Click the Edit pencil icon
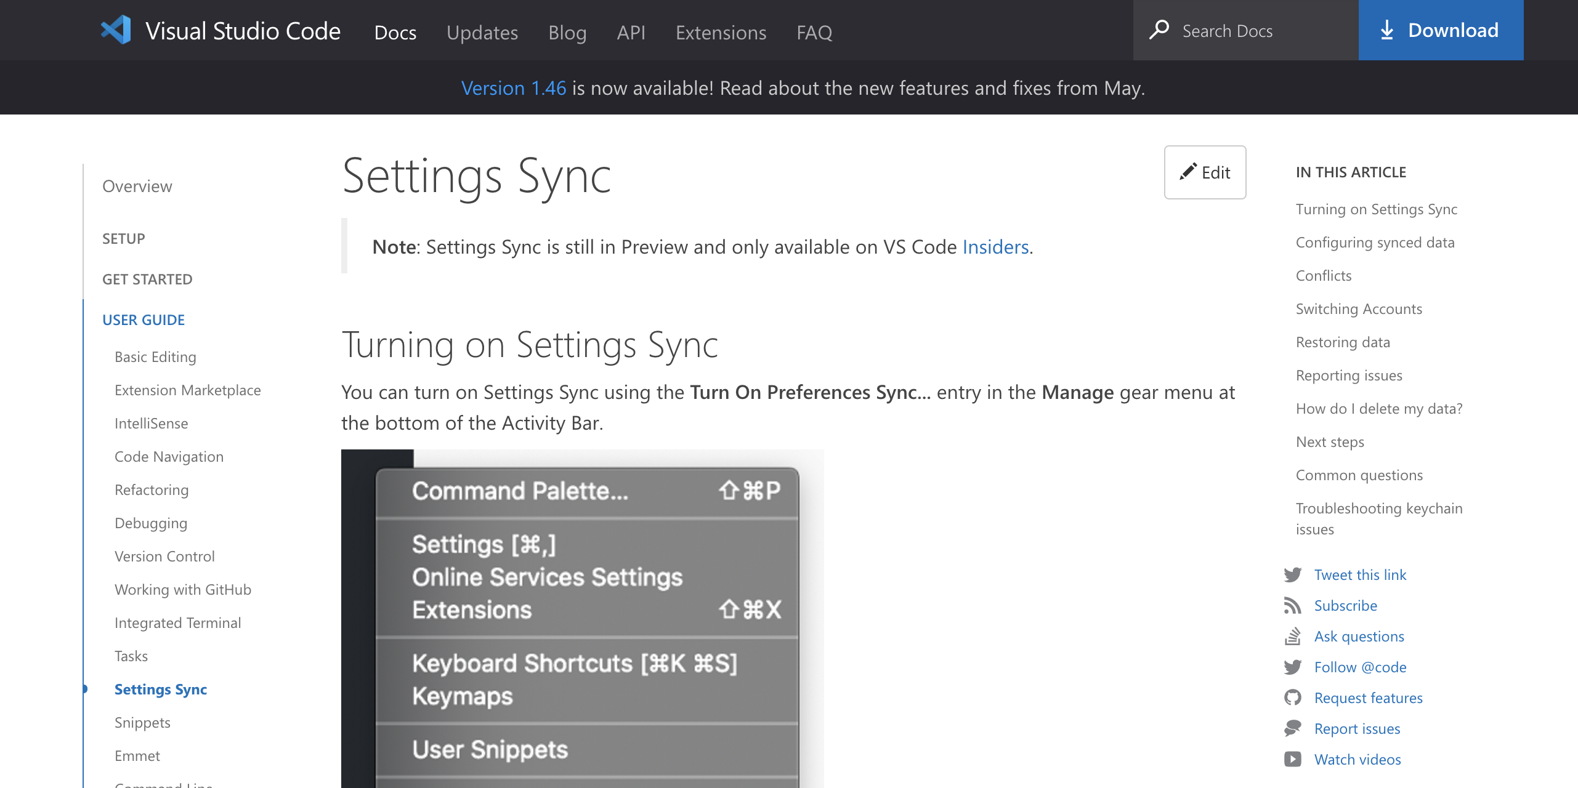 (x=1187, y=172)
